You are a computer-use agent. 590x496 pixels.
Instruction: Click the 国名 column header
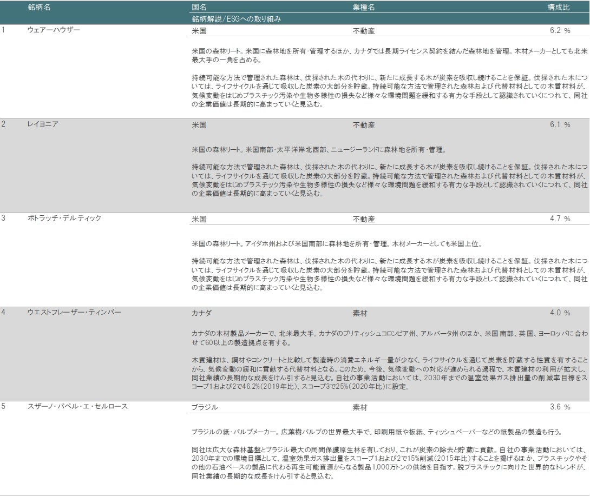[x=199, y=8]
